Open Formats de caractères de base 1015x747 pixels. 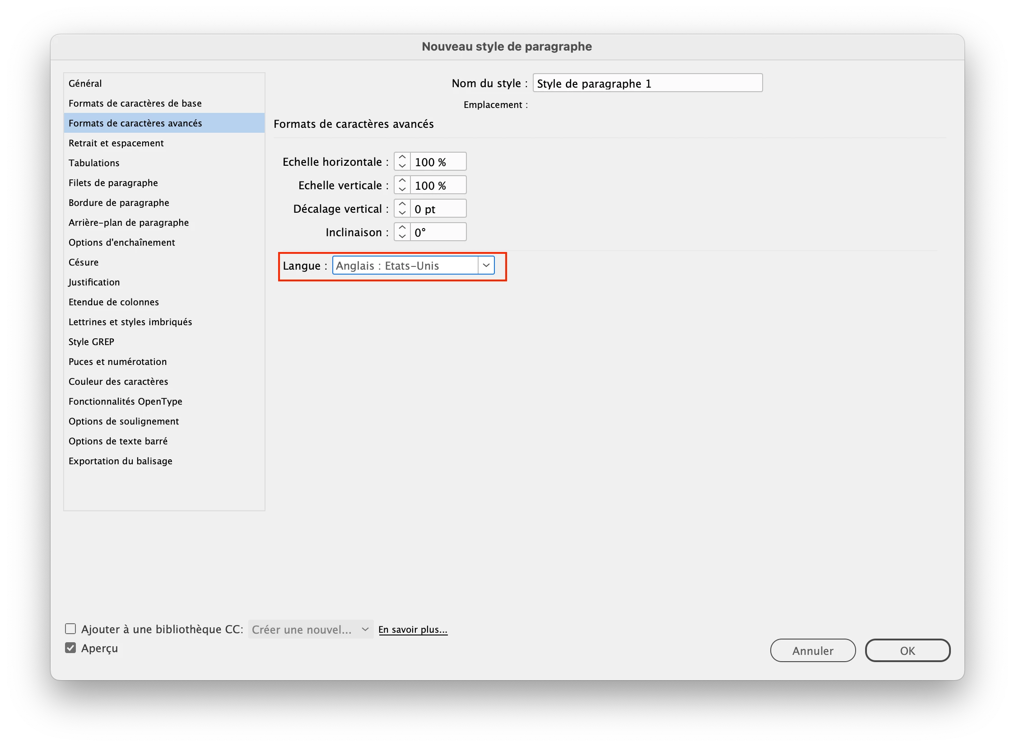[x=135, y=103]
